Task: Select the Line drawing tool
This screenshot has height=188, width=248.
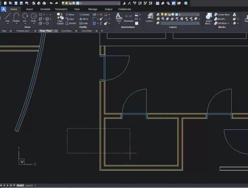Action: (x=7, y=17)
